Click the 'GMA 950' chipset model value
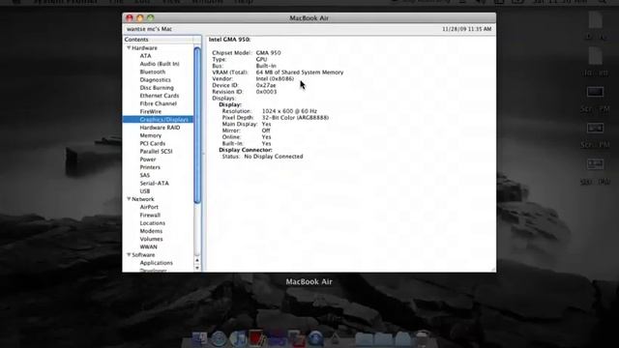Screen dimensions: 619x348 click(x=268, y=52)
